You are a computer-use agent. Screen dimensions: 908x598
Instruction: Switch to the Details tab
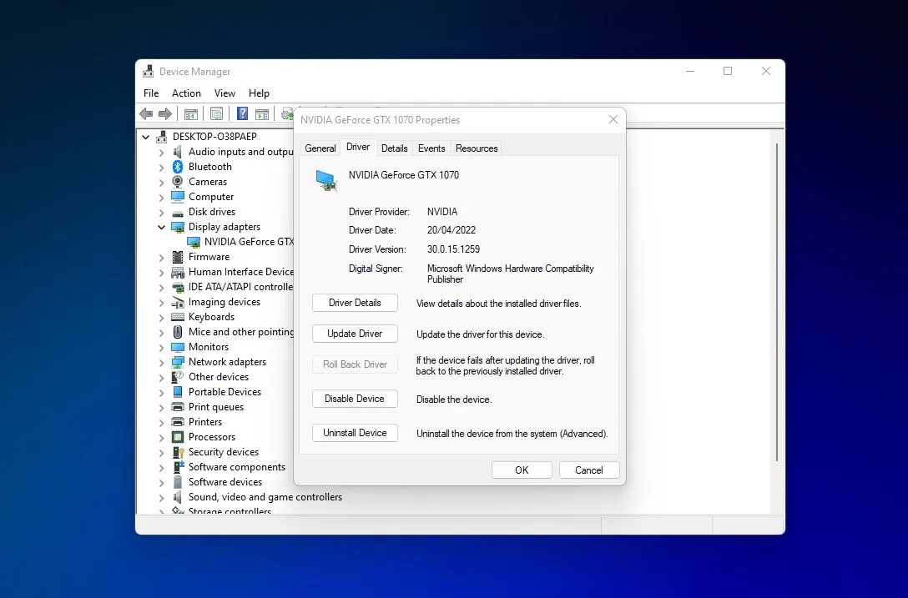coord(394,148)
